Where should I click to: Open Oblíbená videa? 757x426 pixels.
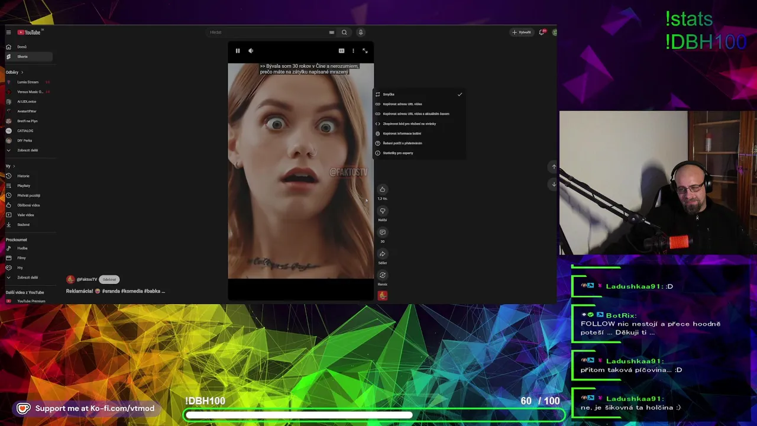(x=28, y=205)
